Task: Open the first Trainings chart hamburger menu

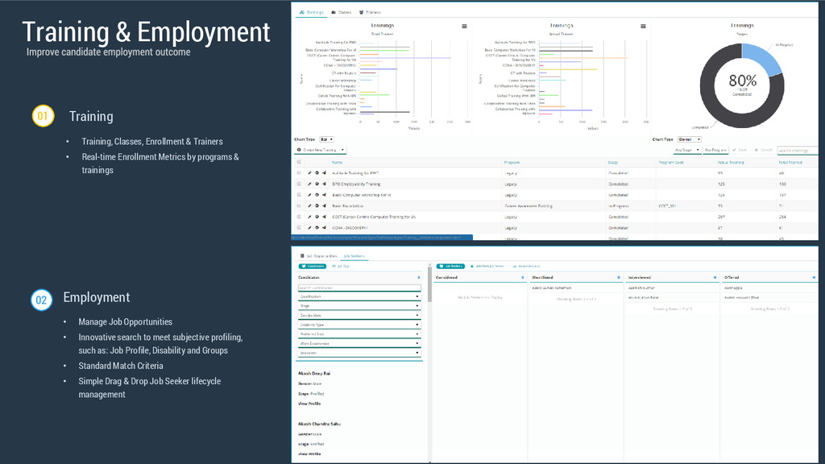Action: coord(464,26)
